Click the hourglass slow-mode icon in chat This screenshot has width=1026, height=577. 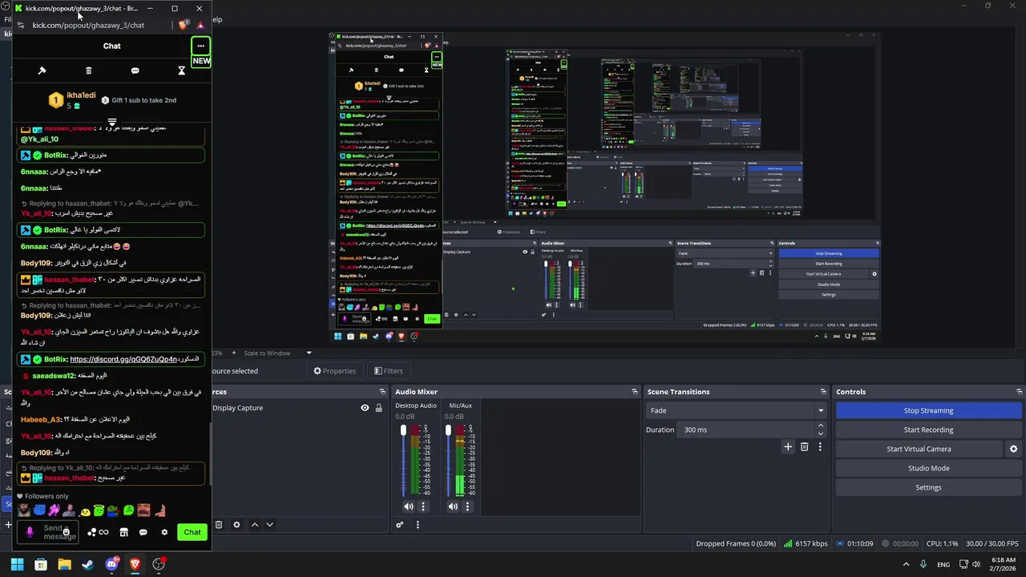[x=181, y=71]
